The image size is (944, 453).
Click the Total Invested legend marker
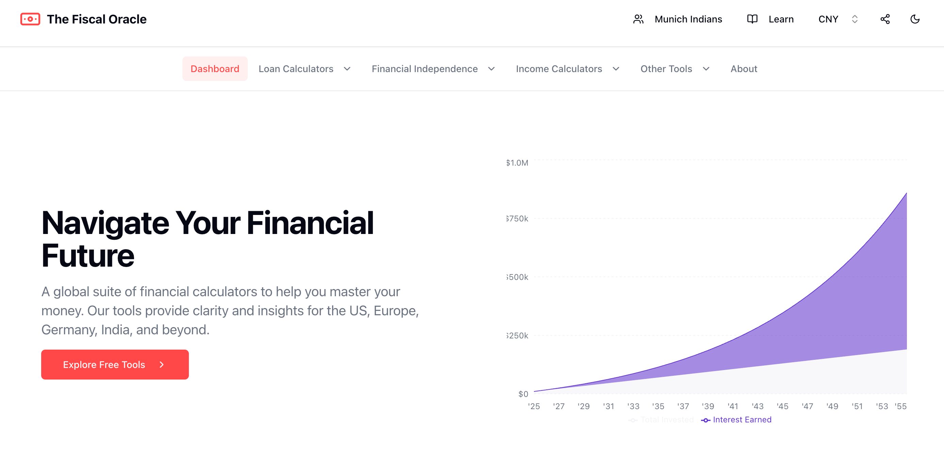pos(633,420)
